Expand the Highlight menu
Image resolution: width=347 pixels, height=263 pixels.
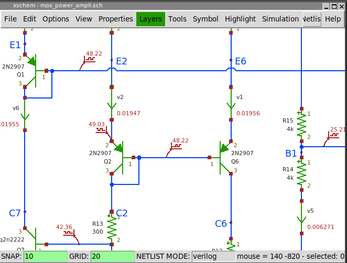coord(240,19)
